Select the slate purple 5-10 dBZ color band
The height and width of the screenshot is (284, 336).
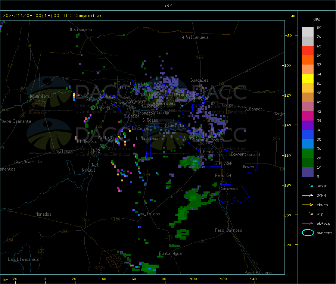point(308,172)
